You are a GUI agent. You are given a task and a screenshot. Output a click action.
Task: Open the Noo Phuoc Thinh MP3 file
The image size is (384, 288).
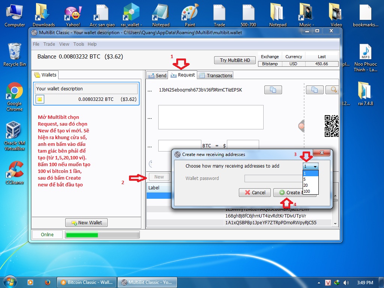point(365,58)
